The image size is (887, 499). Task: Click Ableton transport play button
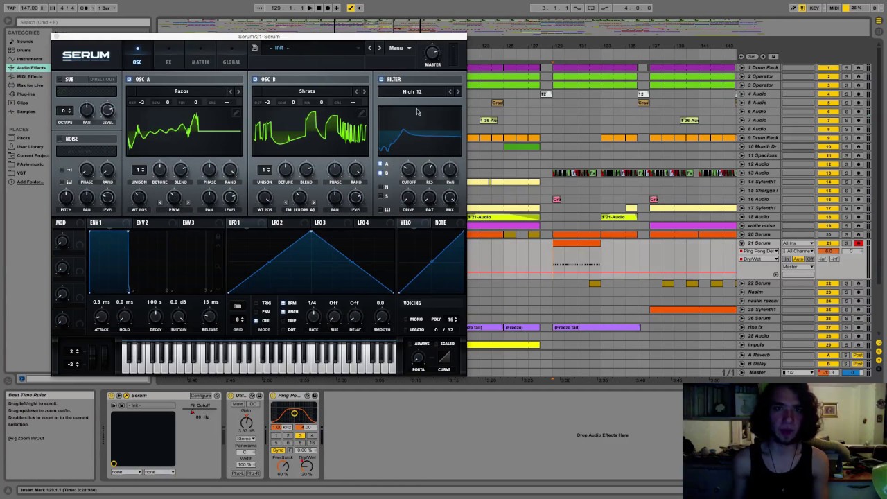pyautogui.click(x=310, y=8)
